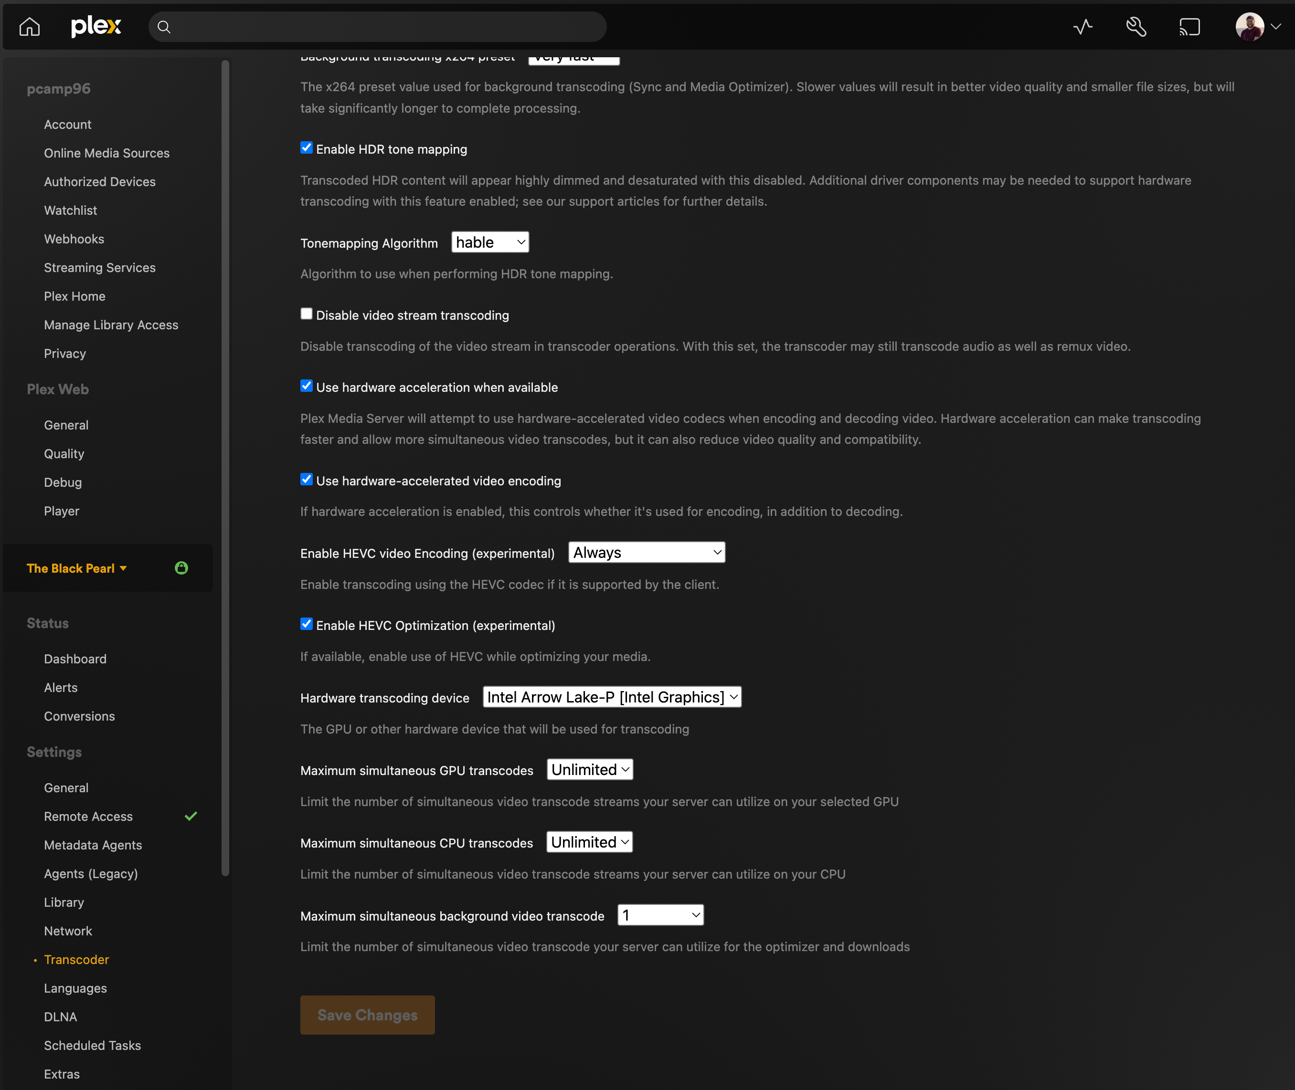
Task: Open Streaming Services settings
Action: coord(99,268)
